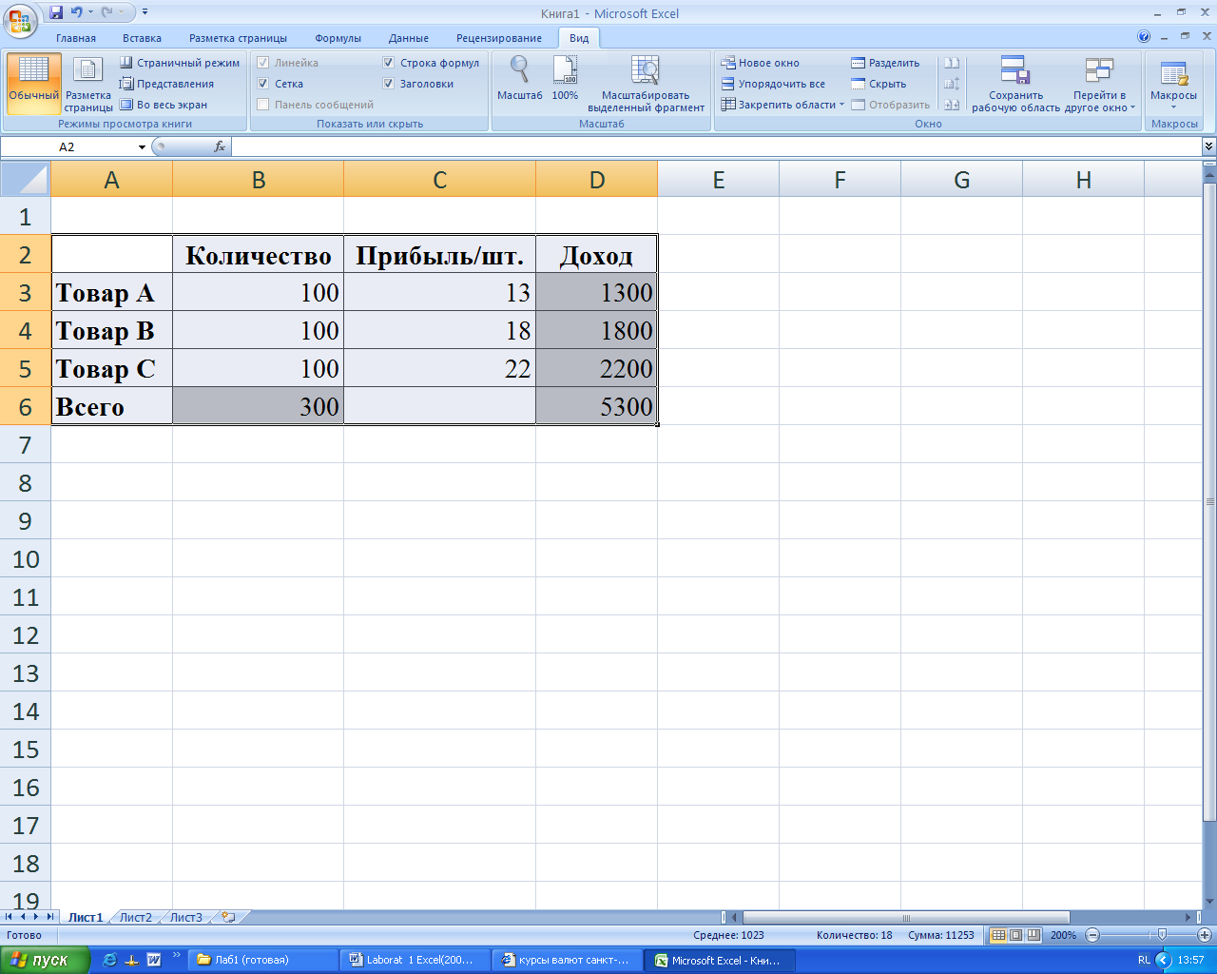Switch to курсы валют browser window in taskbar

pyautogui.click(x=568, y=960)
